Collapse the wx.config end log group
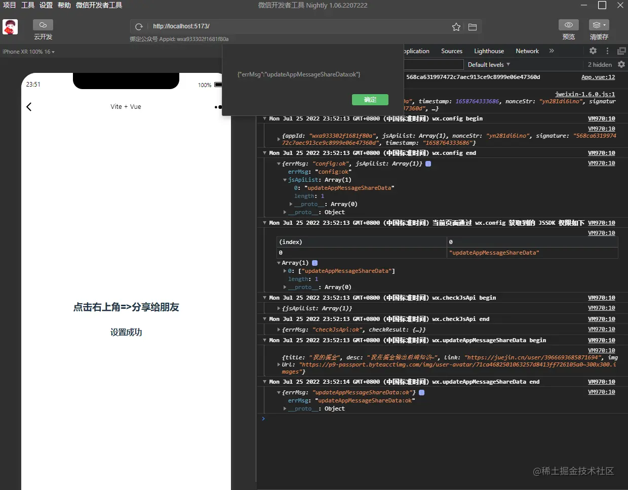Screen dimensions: 628x490 [264, 153]
